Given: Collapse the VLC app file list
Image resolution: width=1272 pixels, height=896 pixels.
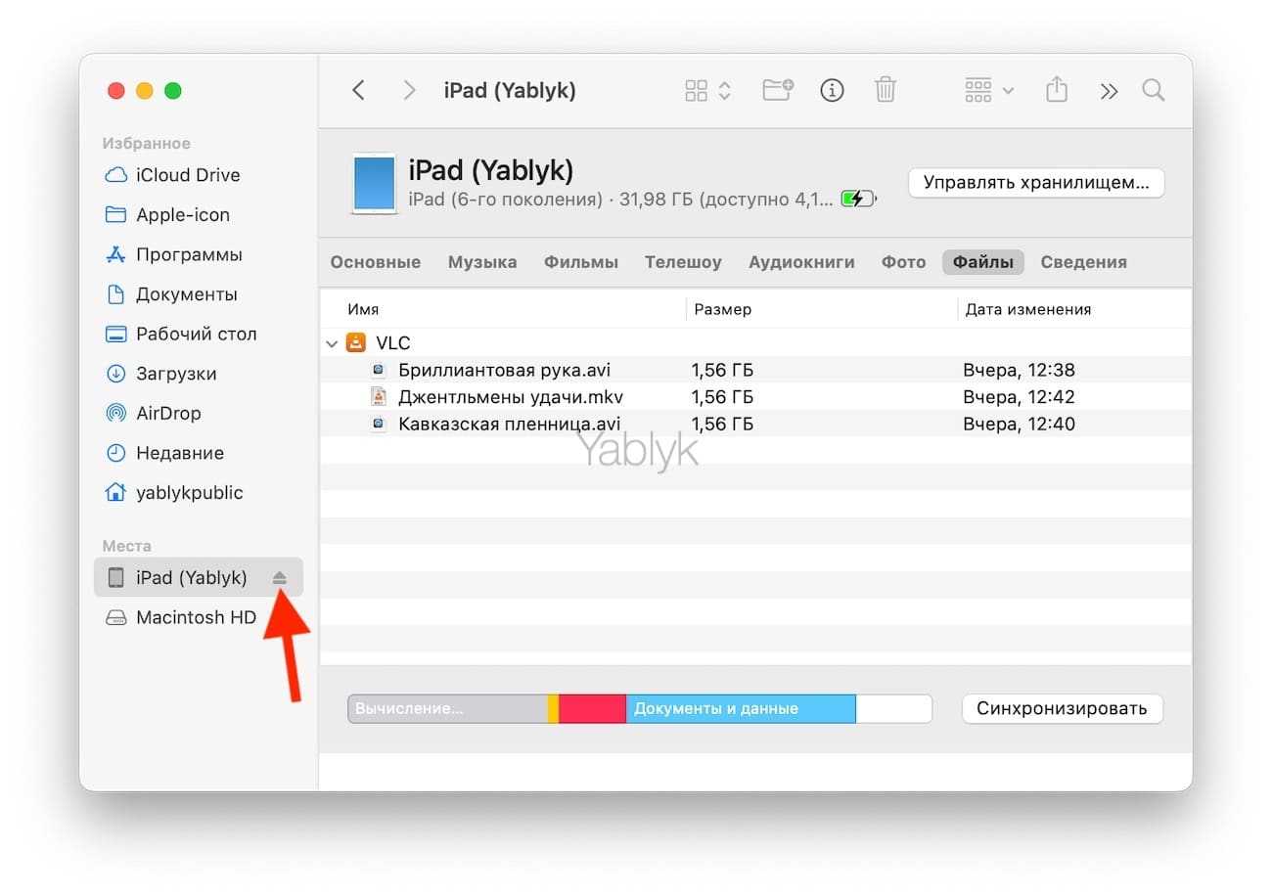Looking at the screenshot, I should (x=333, y=343).
